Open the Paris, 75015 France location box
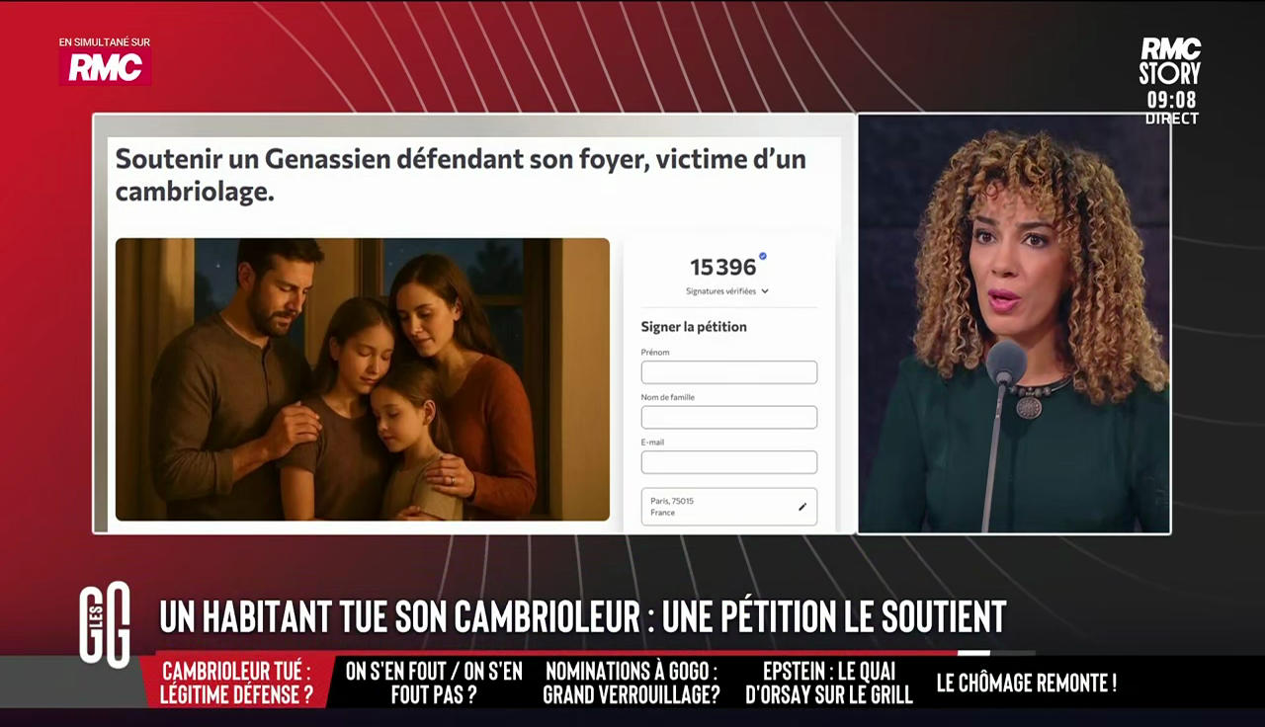 (729, 507)
